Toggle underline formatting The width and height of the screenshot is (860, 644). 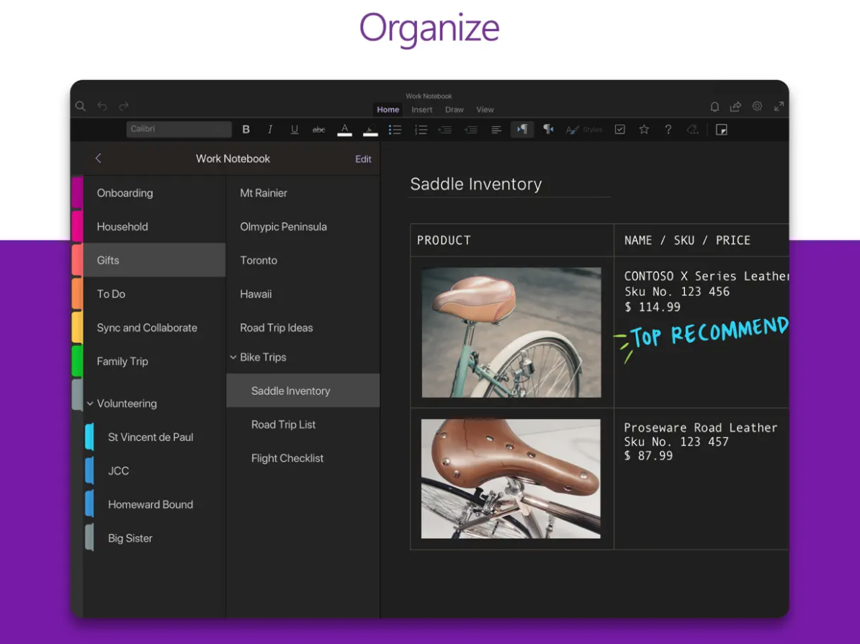[x=294, y=130]
